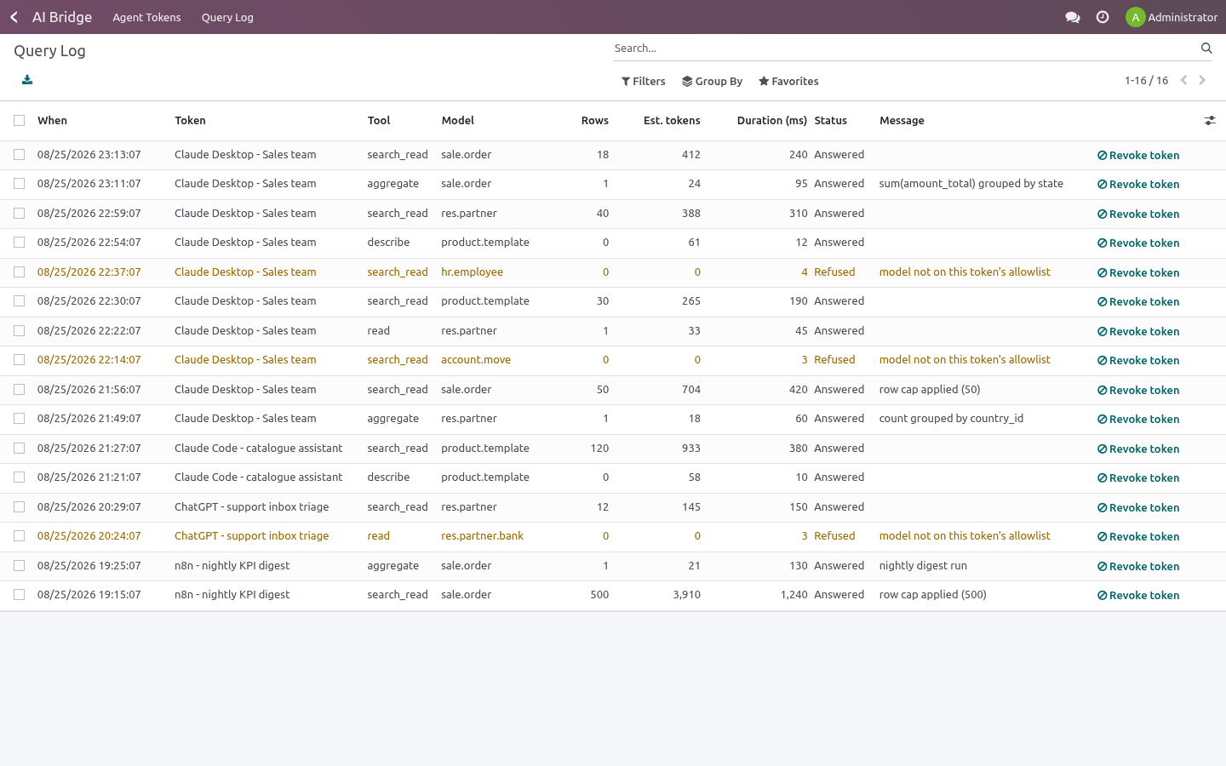This screenshot has height=766, width=1226.
Task: Open the activities clock icon
Action: pos(1103,17)
